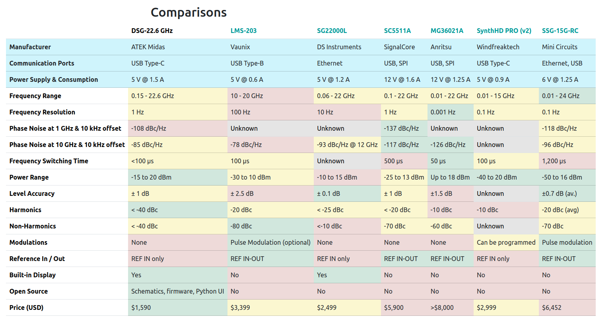Click the SynthHD PRO (v2) link
Image resolution: width=616 pixels, height=321 pixels.
coord(504,31)
